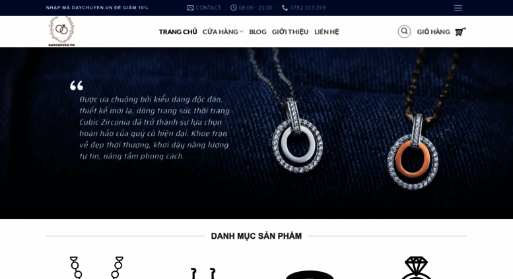513x279 pixels.
Task: Click the CONTACT link in top bar
Action: coord(208,8)
